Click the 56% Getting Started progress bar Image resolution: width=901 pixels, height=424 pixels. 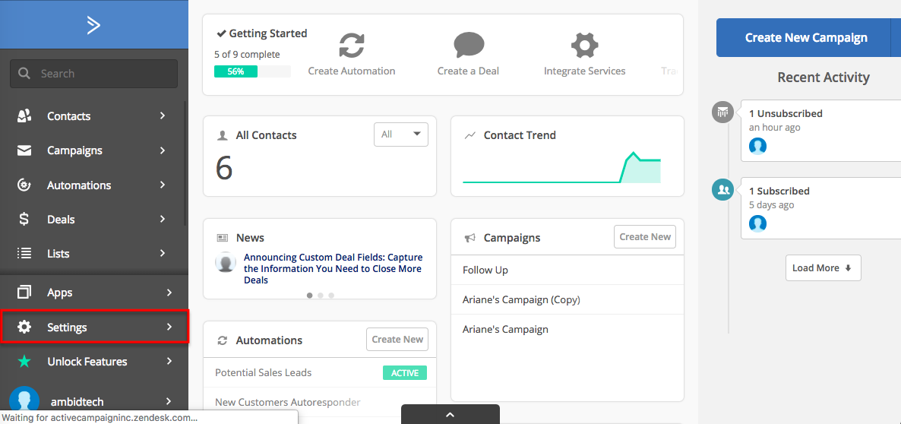click(x=252, y=72)
